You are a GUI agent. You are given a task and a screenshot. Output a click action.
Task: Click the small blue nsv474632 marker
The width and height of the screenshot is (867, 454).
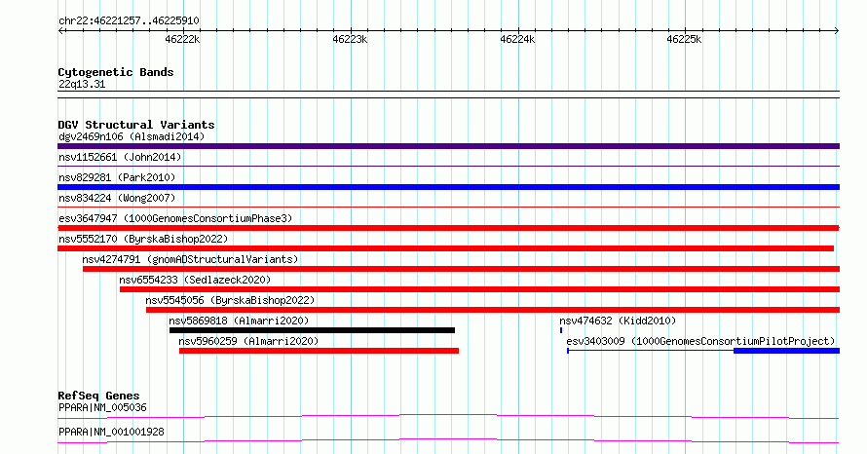click(561, 330)
